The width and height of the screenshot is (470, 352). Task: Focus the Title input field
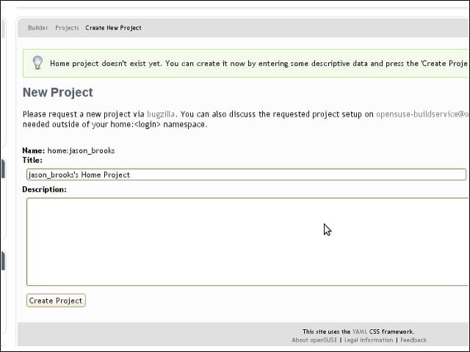coord(246,175)
